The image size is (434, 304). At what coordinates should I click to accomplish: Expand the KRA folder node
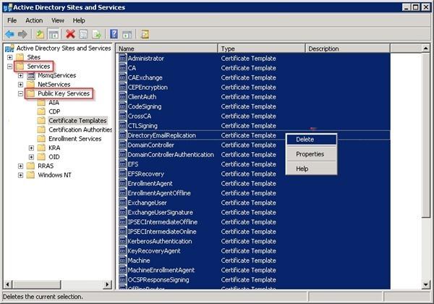(31, 148)
